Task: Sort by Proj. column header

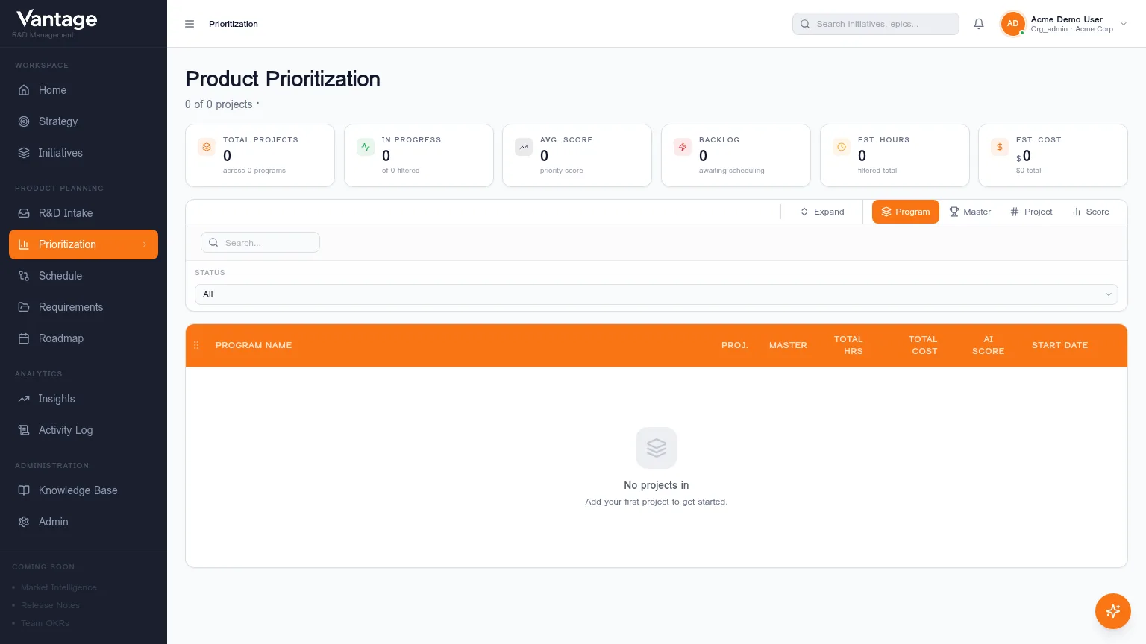Action: coord(735,345)
